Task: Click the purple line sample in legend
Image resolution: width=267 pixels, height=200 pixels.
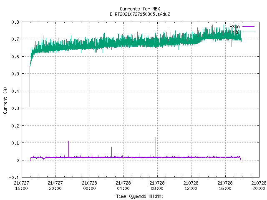Action: [x=248, y=27]
